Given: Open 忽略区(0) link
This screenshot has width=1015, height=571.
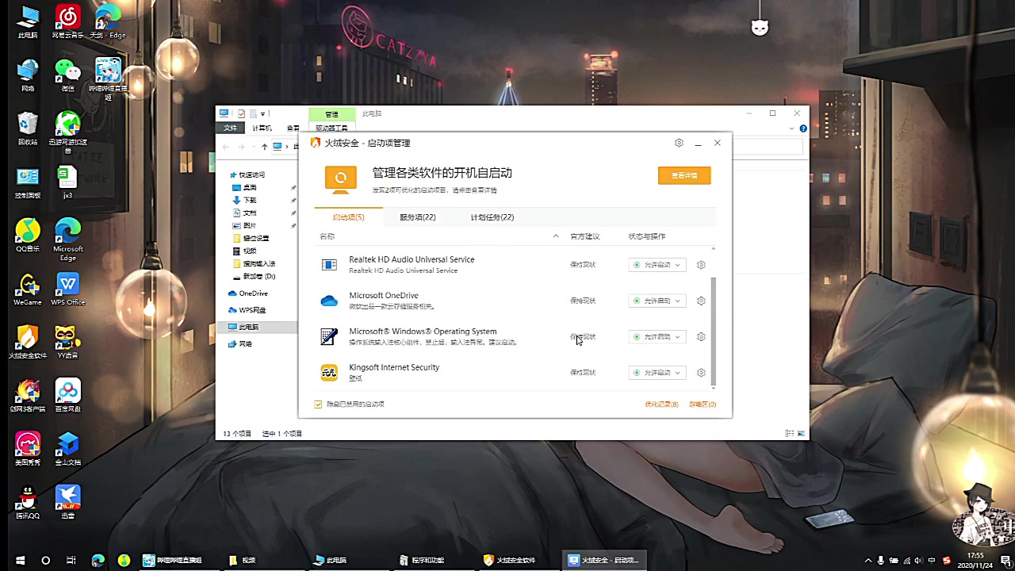Looking at the screenshot, I should pyautogui.click(x=703, y=404).
